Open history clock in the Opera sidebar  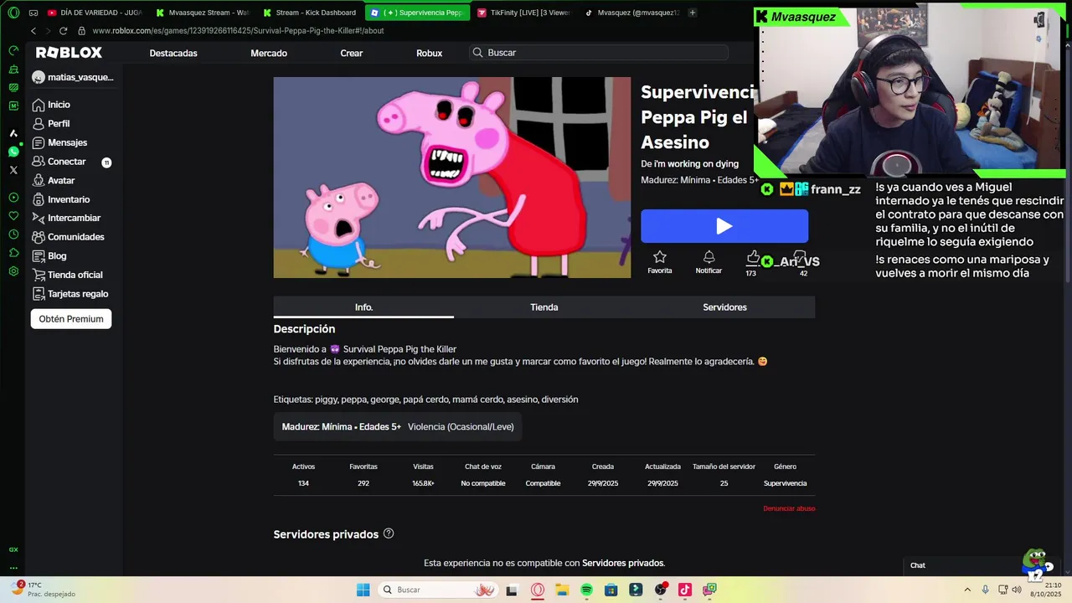[x=13, y=234]
